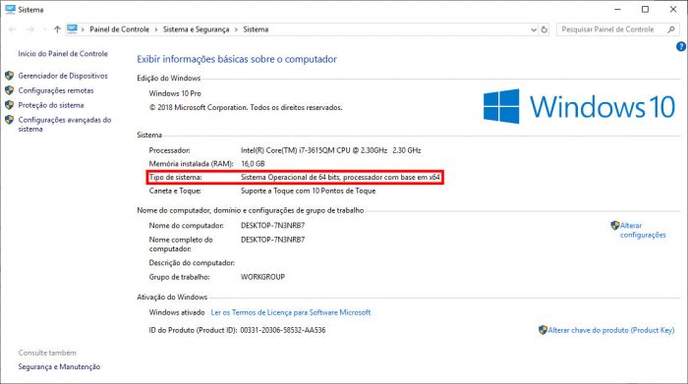Click Alterar configurações link

click(x=643, y=230)
